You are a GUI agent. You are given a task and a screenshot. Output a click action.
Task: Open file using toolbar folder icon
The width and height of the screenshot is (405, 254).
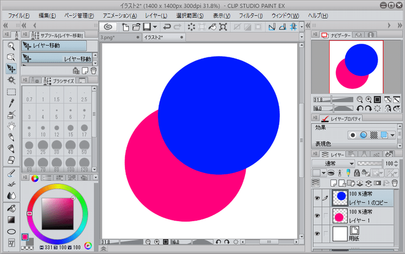coord(136,27)
